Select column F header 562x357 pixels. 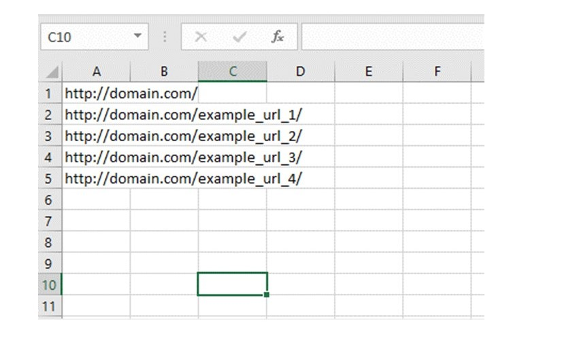pyautogui.click(x=437, y=71)
